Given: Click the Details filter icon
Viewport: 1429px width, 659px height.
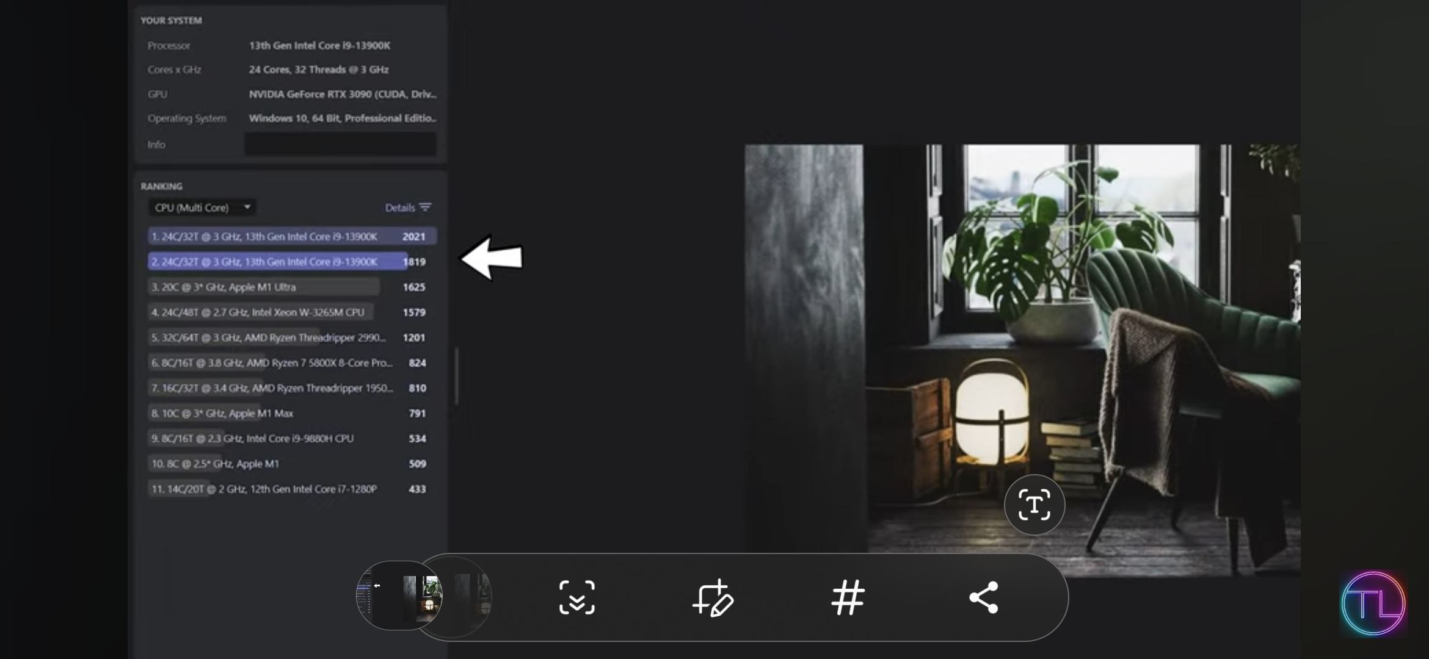Looking at the screenshot, I should click(x=426, y=207).
